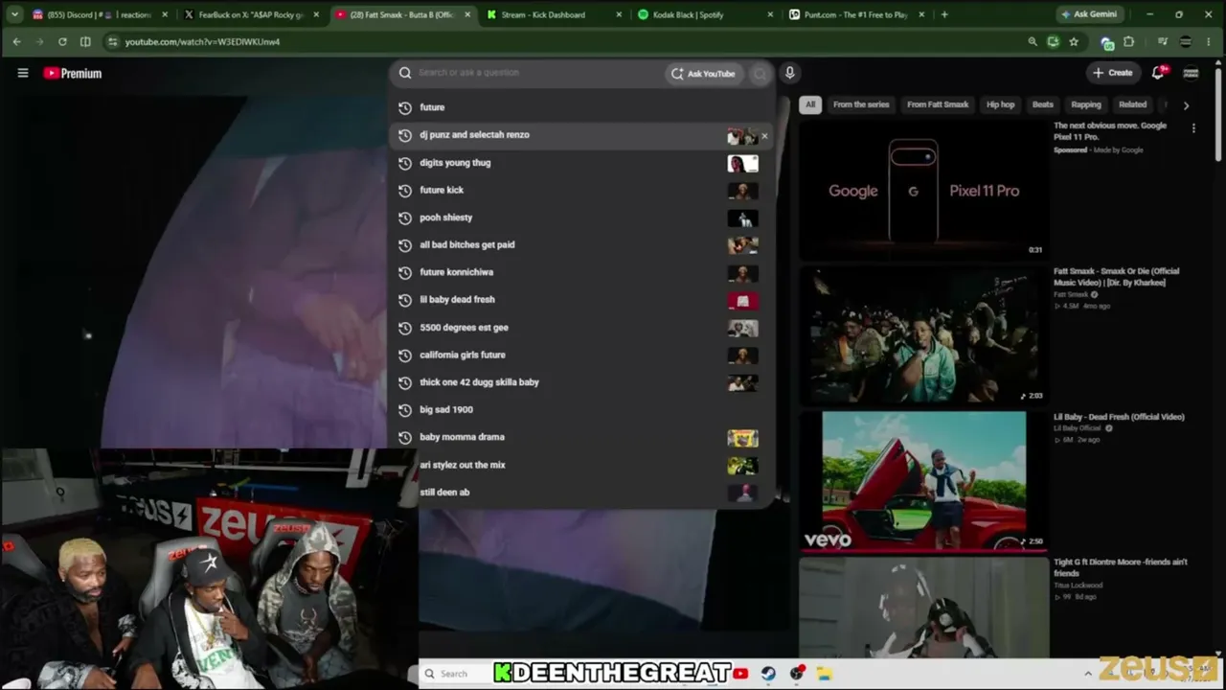
Task: Click the Ask Gemini button
Action: [x=1089, y=14]
